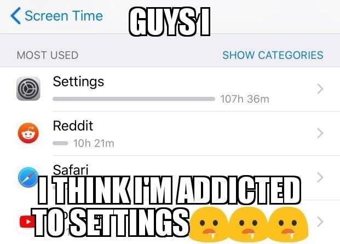340x244 pixels.
Task: Open the YouTube row chevron
Action: (320, 222)
